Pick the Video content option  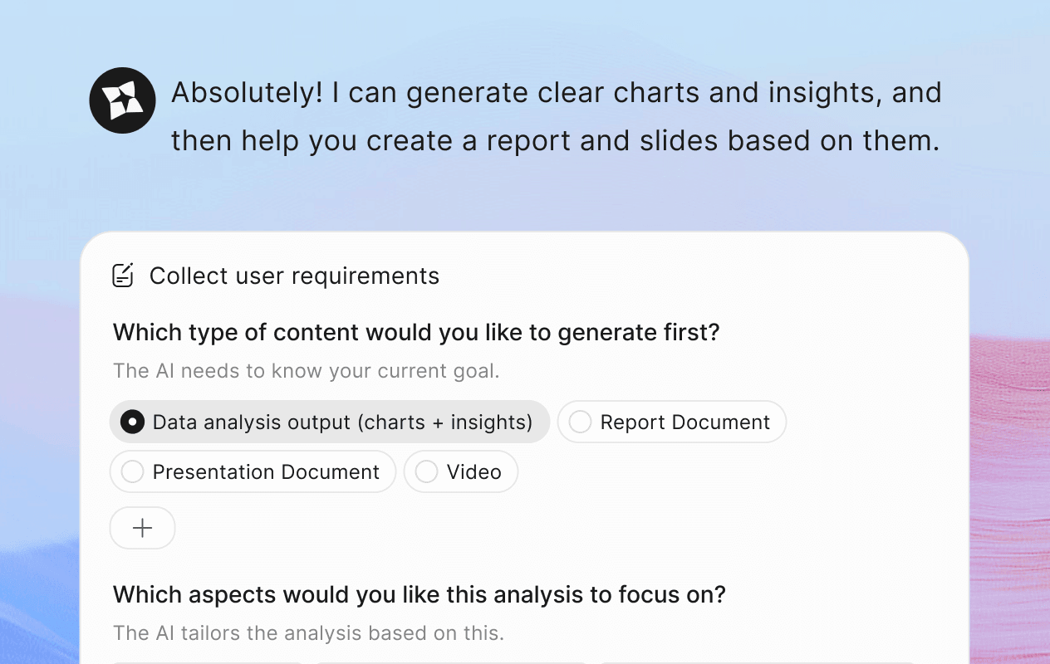pos(461,471)
